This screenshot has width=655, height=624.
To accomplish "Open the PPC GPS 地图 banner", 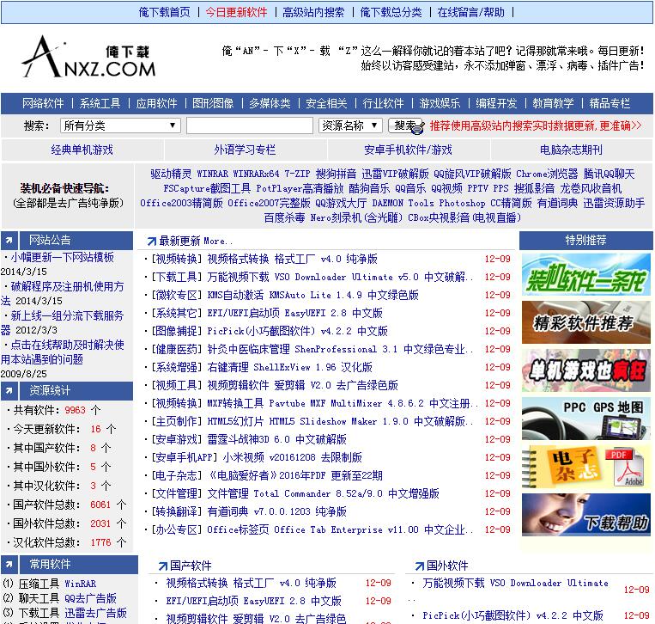I will pyautogui.click(x=585, y=419).
